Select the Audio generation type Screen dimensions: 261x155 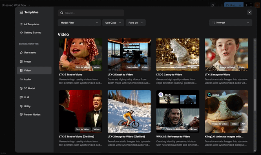click(34, 80)
